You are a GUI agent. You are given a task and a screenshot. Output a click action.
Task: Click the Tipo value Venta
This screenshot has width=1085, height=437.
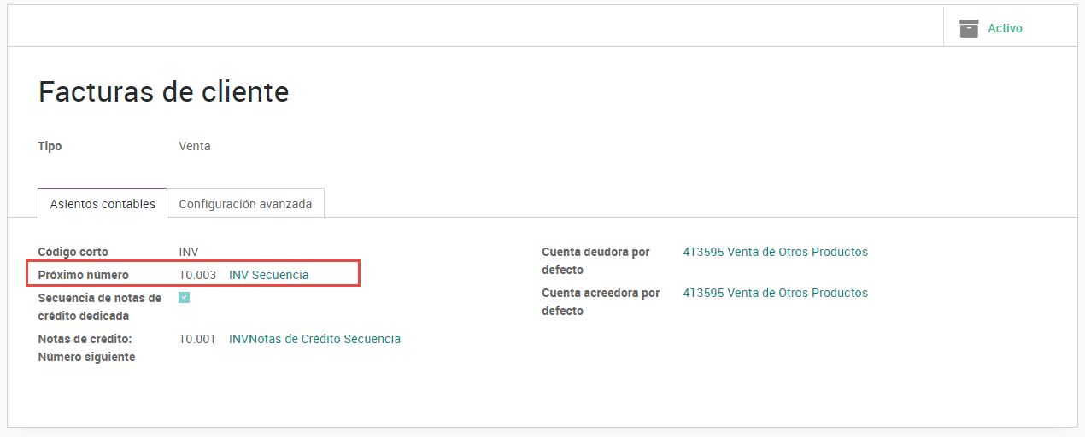[195, 146]
